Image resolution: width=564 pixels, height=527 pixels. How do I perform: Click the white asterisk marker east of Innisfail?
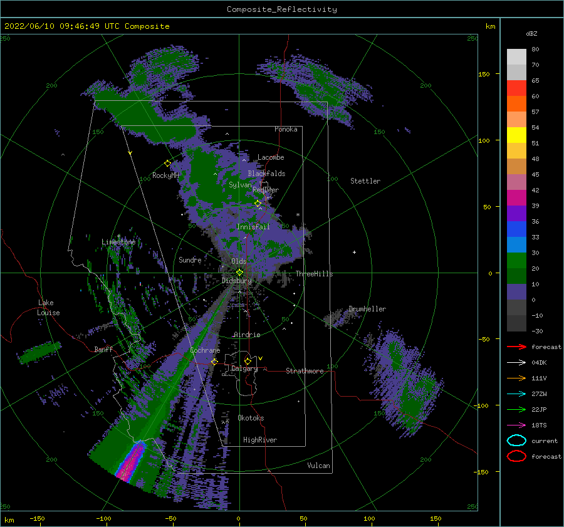tap(298, 215)
